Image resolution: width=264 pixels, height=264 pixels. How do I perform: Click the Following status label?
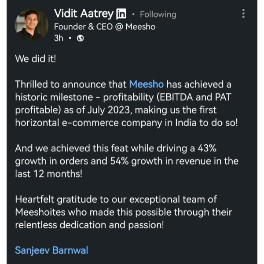click(x=158, y=15)
